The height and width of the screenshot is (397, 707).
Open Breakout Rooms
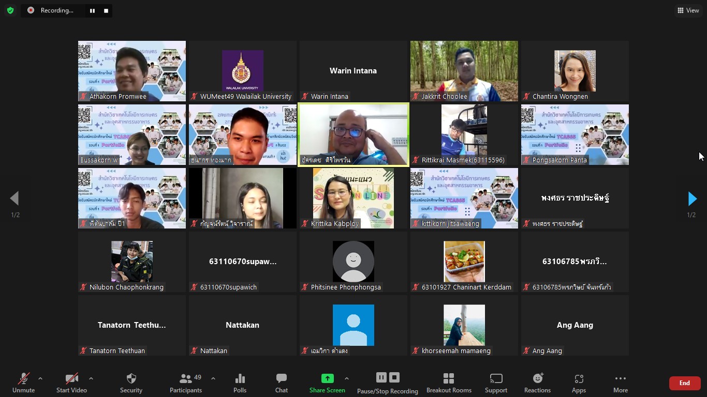click(x=449, y=383)
